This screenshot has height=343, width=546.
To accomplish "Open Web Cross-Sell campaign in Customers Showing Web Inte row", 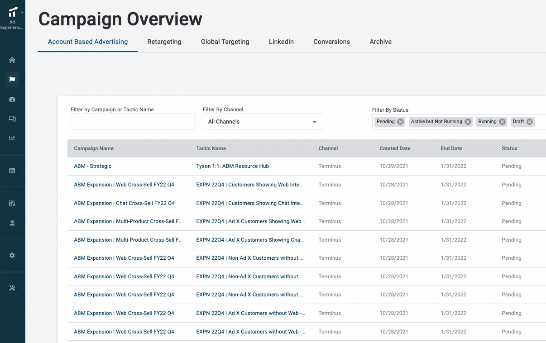I will coord(124,185).
